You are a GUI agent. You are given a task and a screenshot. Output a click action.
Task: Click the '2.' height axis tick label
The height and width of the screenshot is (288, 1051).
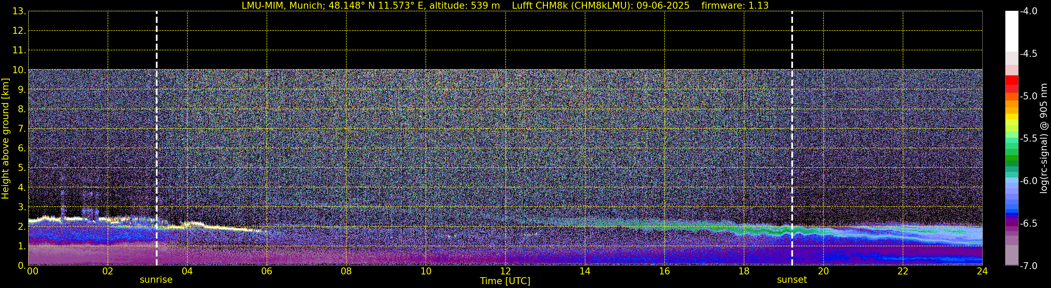pyautogui.click(x=22, y=227)
